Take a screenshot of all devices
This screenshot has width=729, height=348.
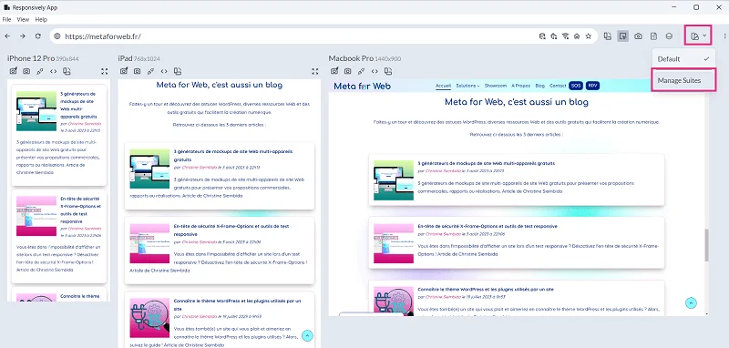click(639, 36)
